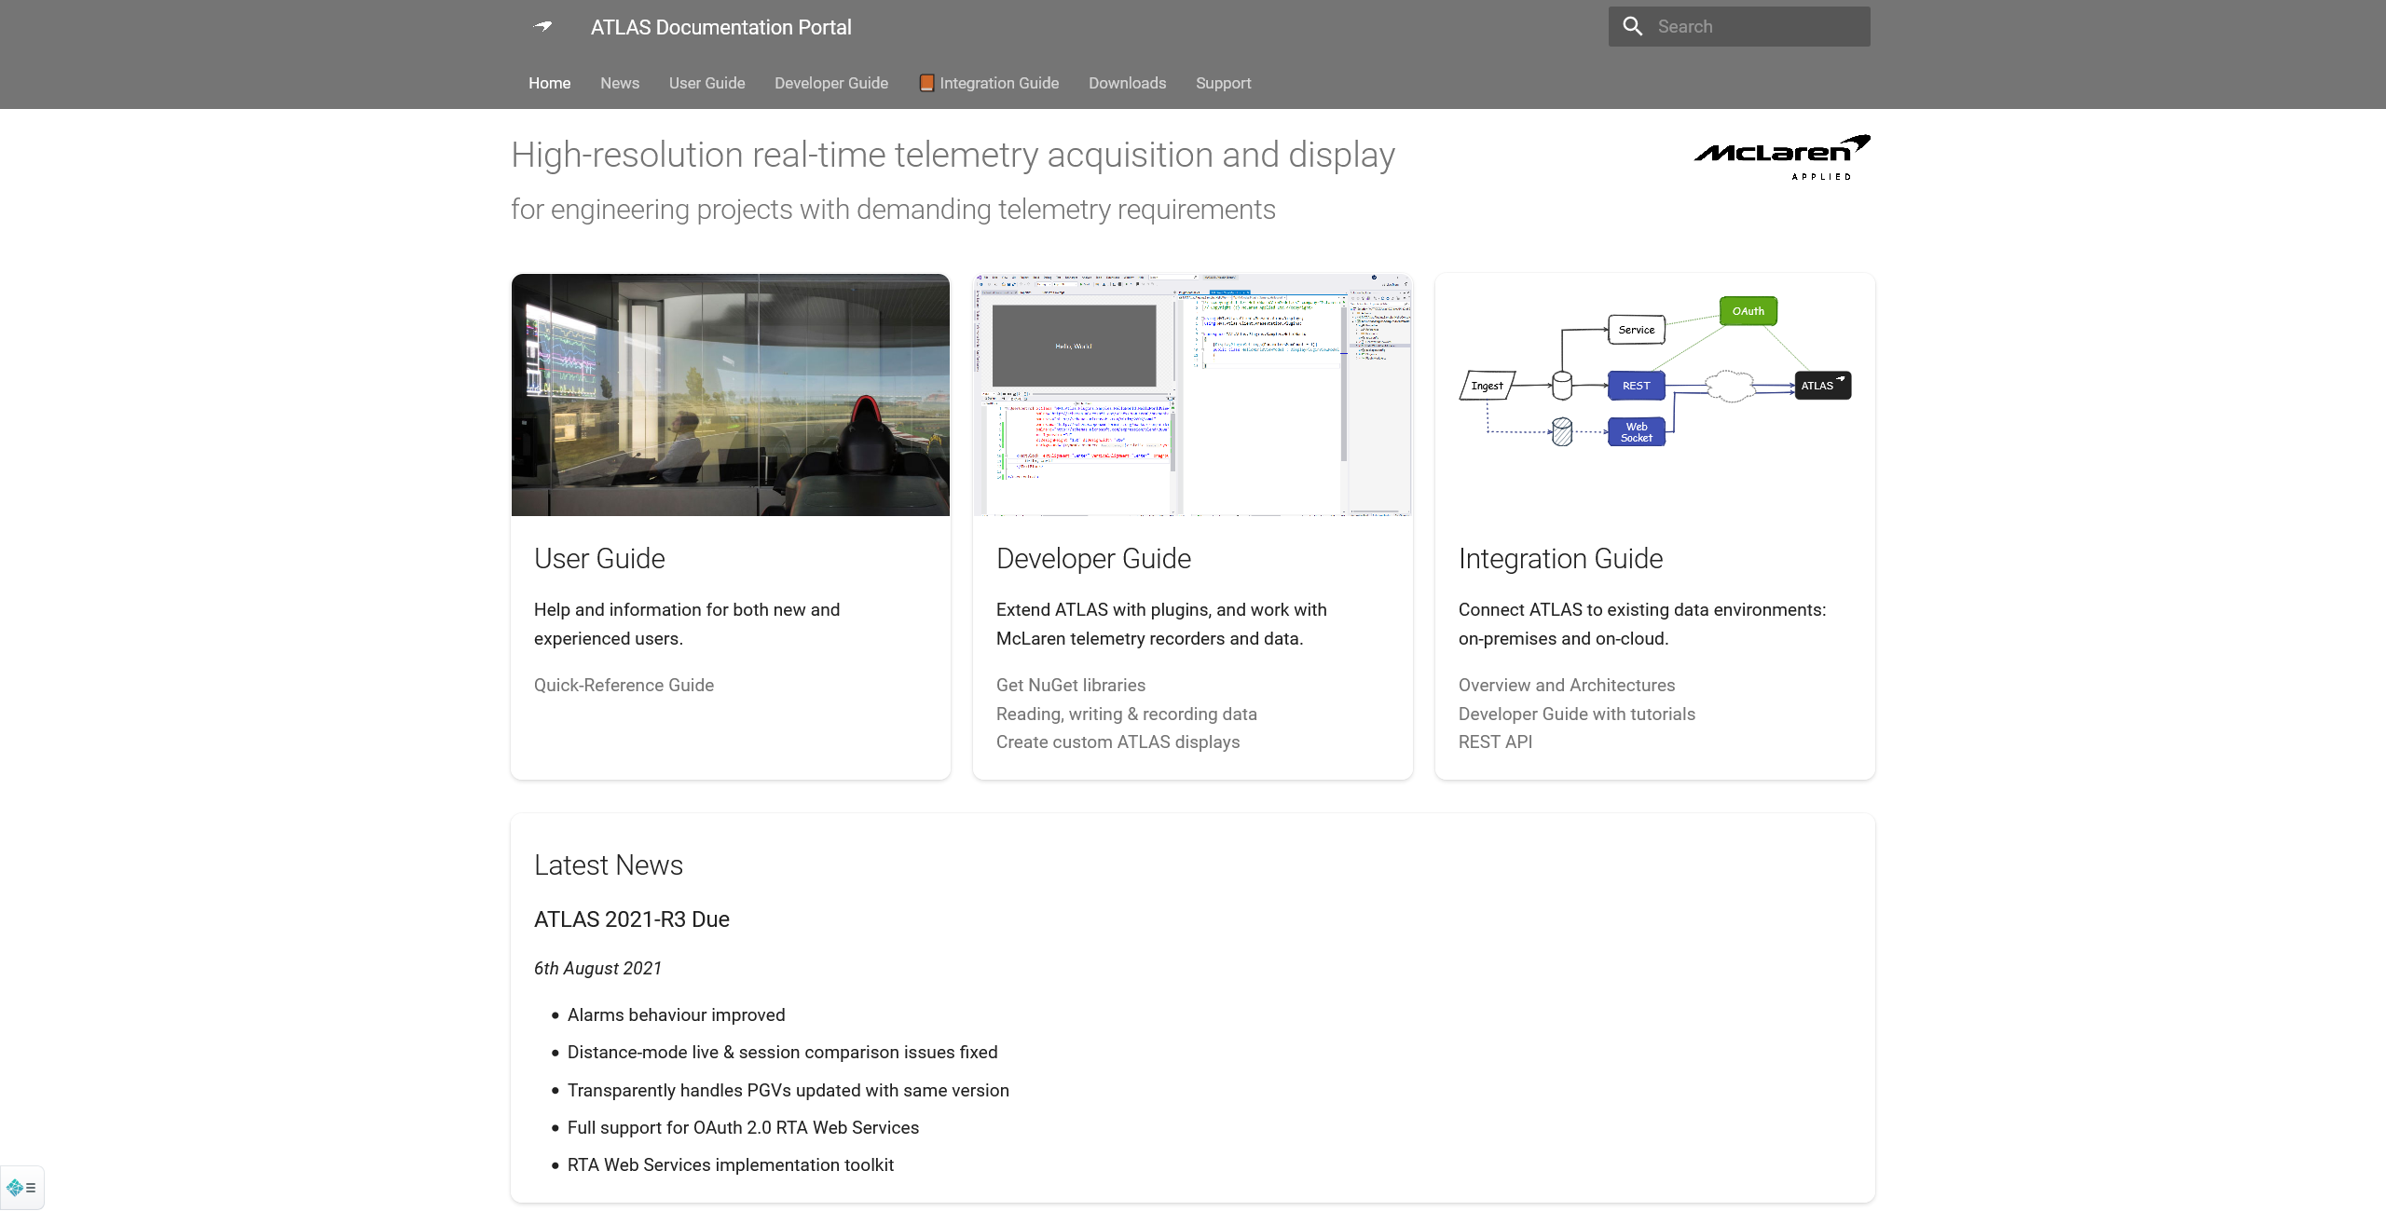
Task: Open Overview and Architectures
Action: pyautogui.click(x=1566, y=685)
